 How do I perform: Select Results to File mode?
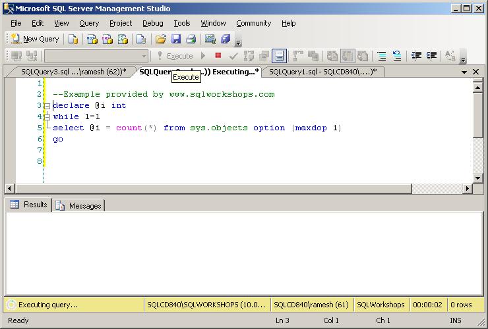[x=363, y=56]
